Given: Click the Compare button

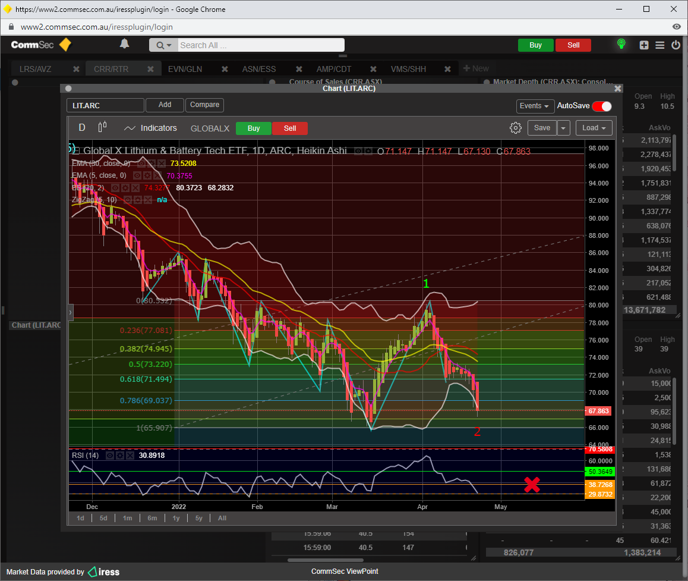Looking at the screenshot, I should [x=205, y=105].
